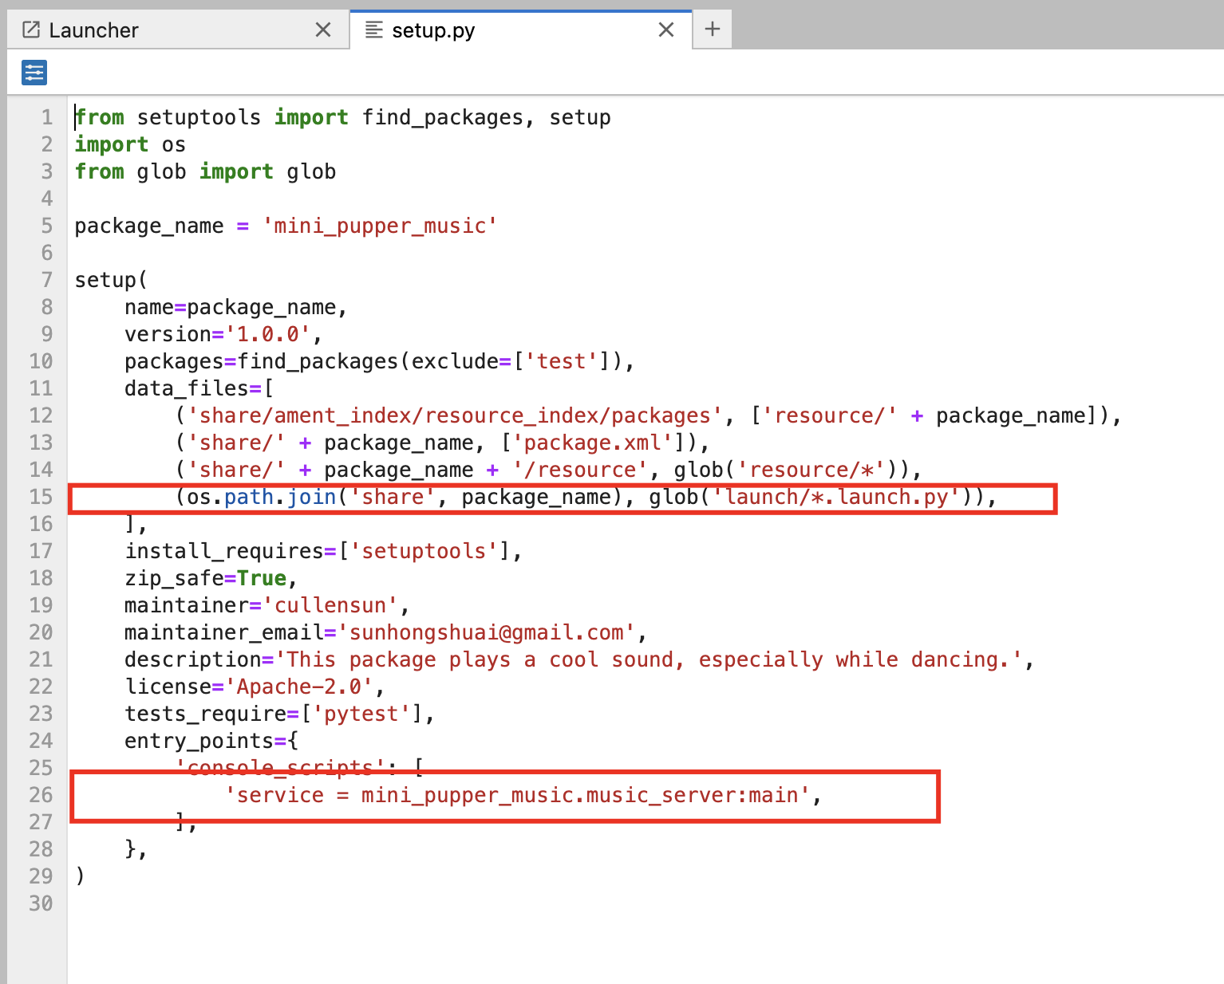Screen dimensions: 1224x984
Task: Click 'pytest' in tests_require line
Action: pyautogui.click(x=361, y=714)
